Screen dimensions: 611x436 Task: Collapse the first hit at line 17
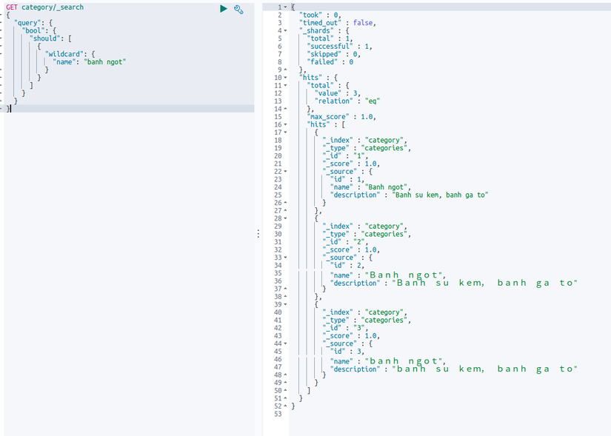click(286, 132)
